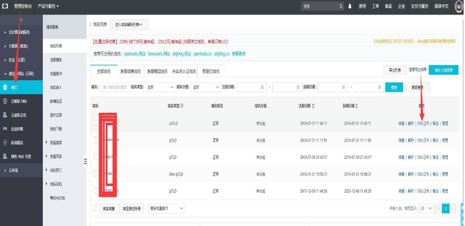Open the user avatar menu
Image resolution: width=465 pixels, height=226 pixels.
point(459,6)
